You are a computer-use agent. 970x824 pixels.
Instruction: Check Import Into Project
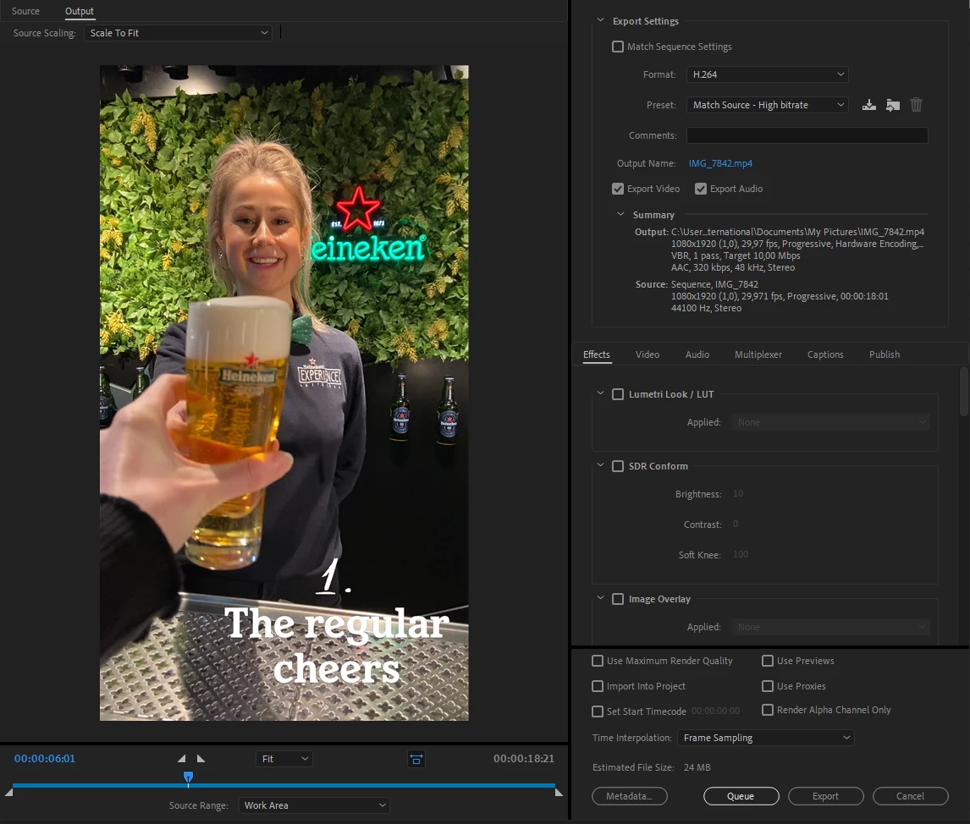(598, 686)
